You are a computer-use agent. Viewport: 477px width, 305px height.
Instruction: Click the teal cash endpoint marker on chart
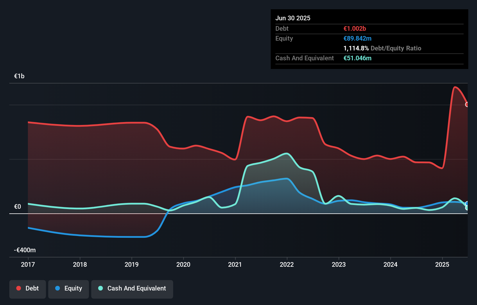[x=467, y=208]
